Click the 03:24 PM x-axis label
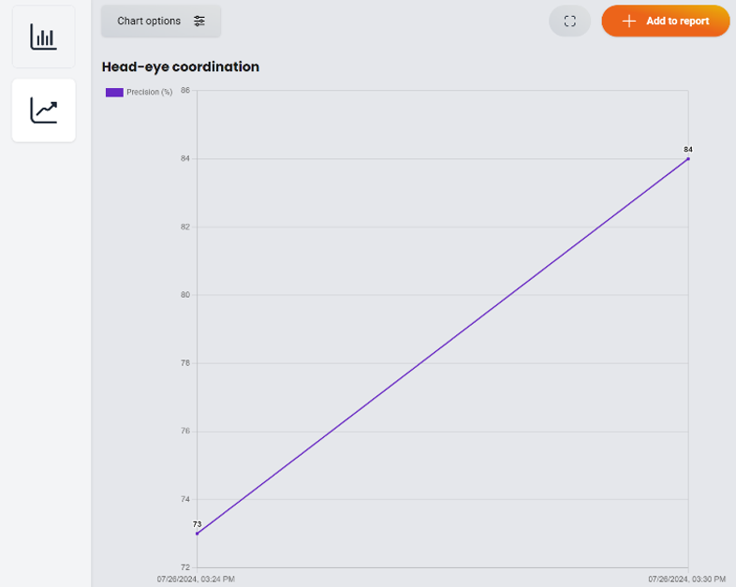736x587 pixels. (196, 579)
